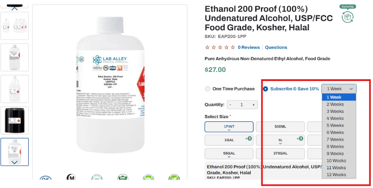
Task: Click the kosher M certification badge
Action: (71, 178)
